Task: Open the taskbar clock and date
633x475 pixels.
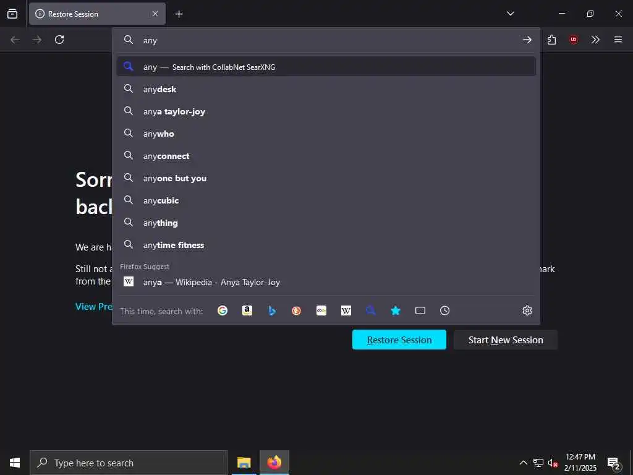Action: point(580,463)
